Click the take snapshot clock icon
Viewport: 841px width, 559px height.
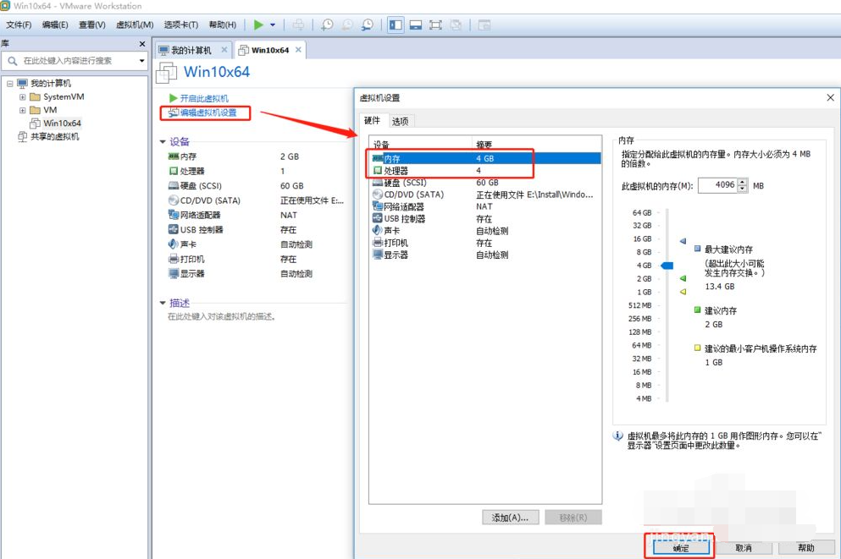326,25
